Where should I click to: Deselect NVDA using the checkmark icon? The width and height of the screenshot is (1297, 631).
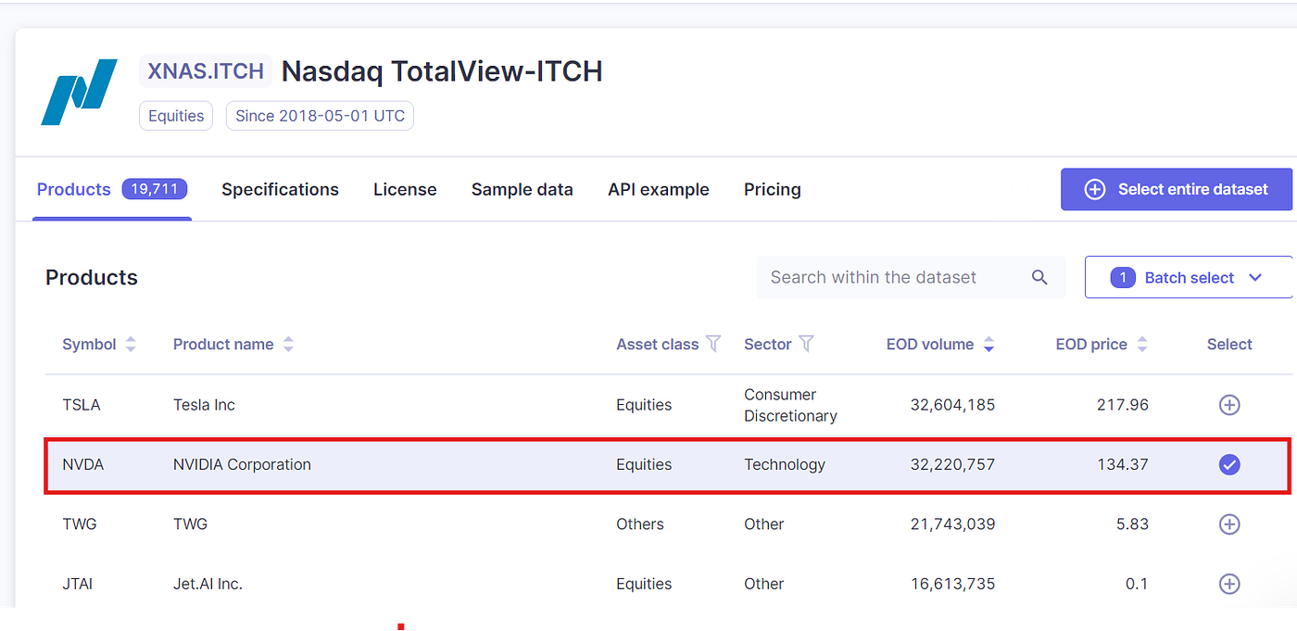point(1229,464)
